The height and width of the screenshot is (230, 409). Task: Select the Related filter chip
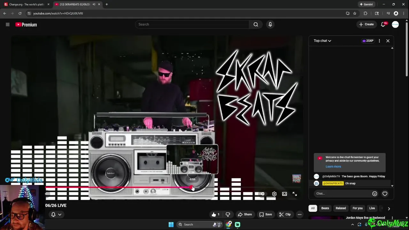[x=341, y=208]
